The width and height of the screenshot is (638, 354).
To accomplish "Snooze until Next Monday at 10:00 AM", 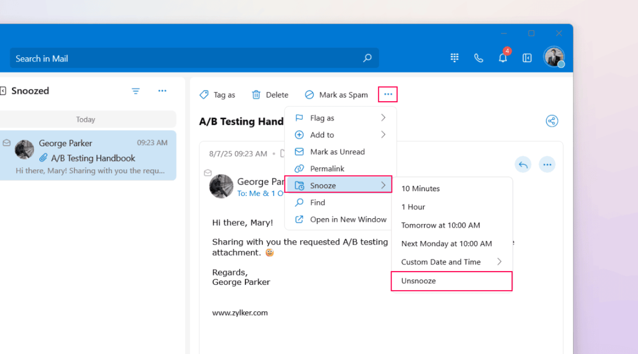I will [452, 244].
